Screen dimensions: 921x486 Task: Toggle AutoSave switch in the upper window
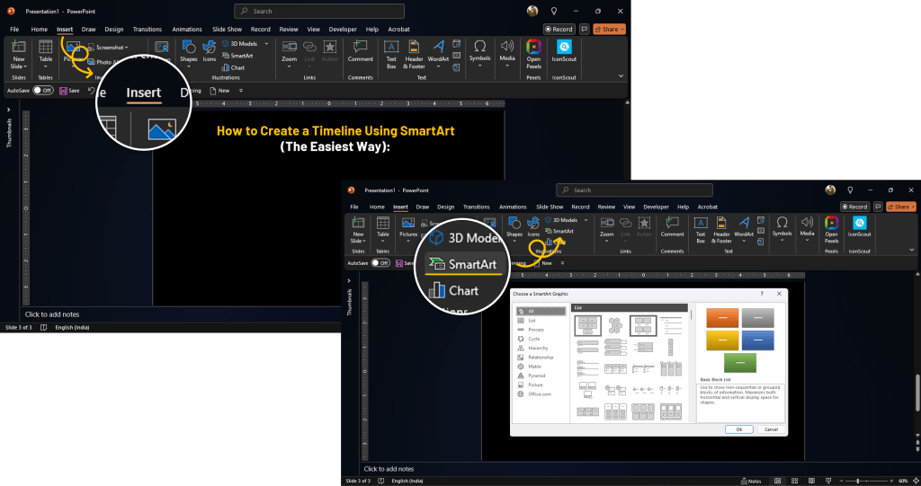click(43, 91)
